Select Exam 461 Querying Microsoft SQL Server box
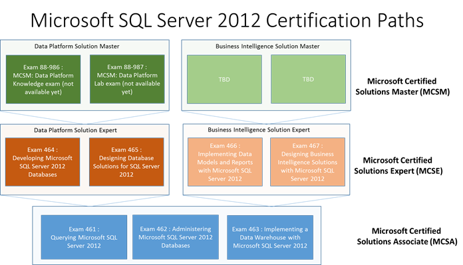Image resolution: width=463 pixels, height=265 pixels. [84, 237]
